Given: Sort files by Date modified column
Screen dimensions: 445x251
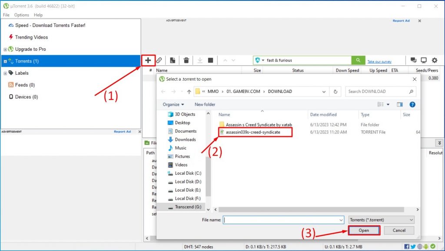Looking at the screenshot, I should (323, 115).
